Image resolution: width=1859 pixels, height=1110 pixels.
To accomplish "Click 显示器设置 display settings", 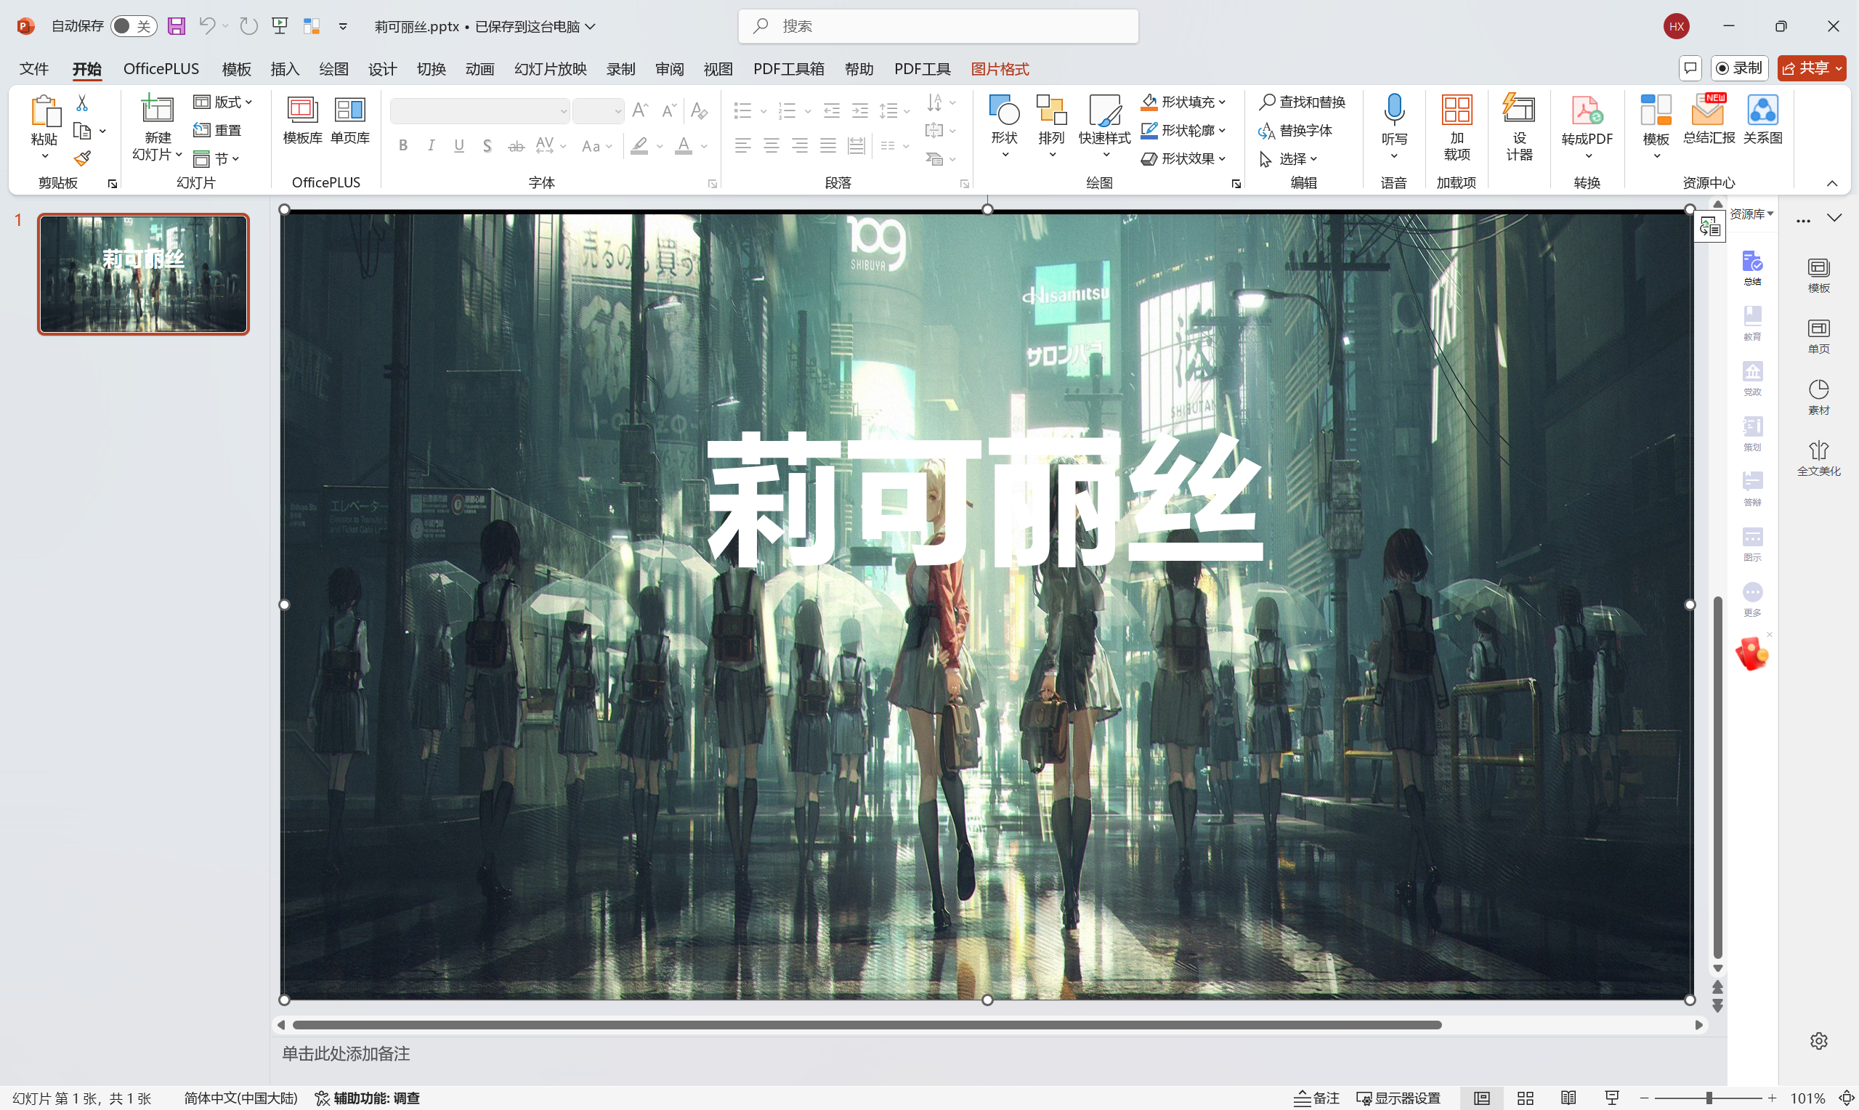I will pyautogui.click(x=1398, y=1098).
